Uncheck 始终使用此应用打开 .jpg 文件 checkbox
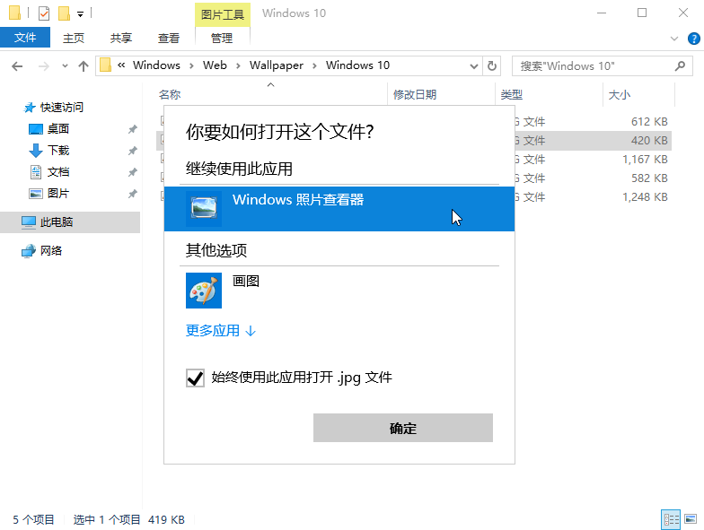The image size is (704, 530). (x=195, y=378)
